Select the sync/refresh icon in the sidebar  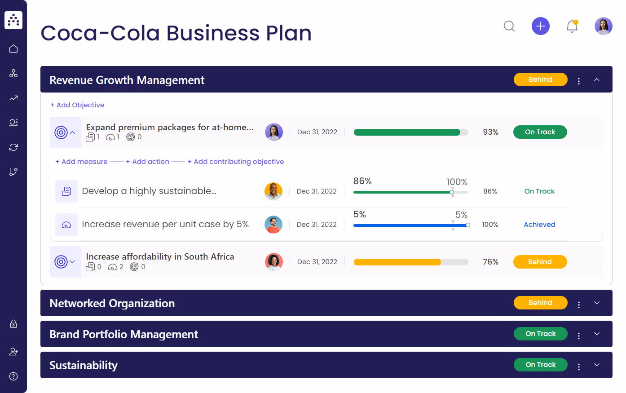(13, 147)
